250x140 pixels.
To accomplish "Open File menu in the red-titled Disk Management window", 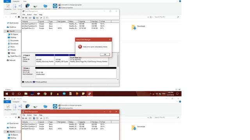I will 24,115.
